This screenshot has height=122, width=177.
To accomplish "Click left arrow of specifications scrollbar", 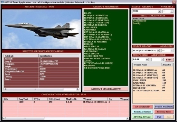I will [5, 89].
